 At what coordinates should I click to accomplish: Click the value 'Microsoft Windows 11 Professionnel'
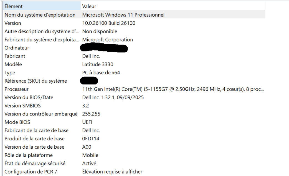[123, 15]
